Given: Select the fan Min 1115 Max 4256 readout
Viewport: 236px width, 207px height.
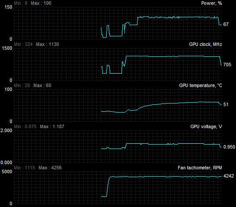Looking at the screenshot, I should pyautogui.click(x=38, y=168).
